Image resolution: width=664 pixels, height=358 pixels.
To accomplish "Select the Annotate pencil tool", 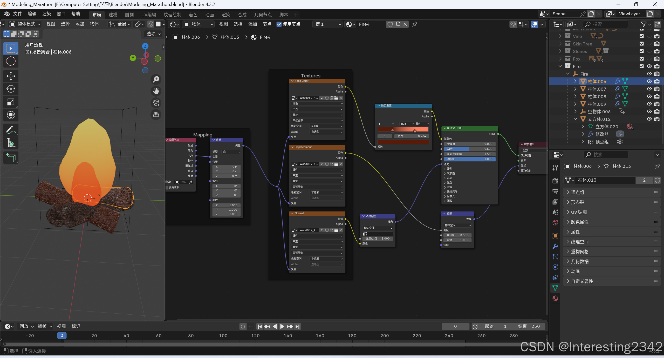I will [11, 130].
